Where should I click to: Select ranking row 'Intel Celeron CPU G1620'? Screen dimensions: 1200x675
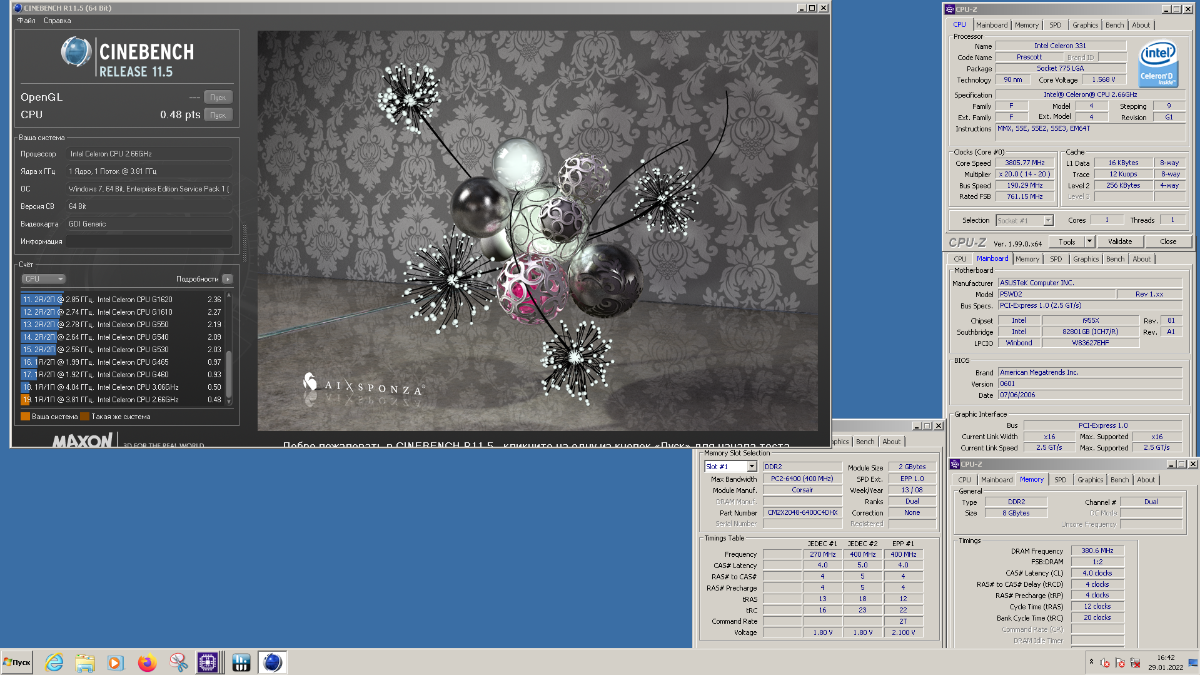123,300
